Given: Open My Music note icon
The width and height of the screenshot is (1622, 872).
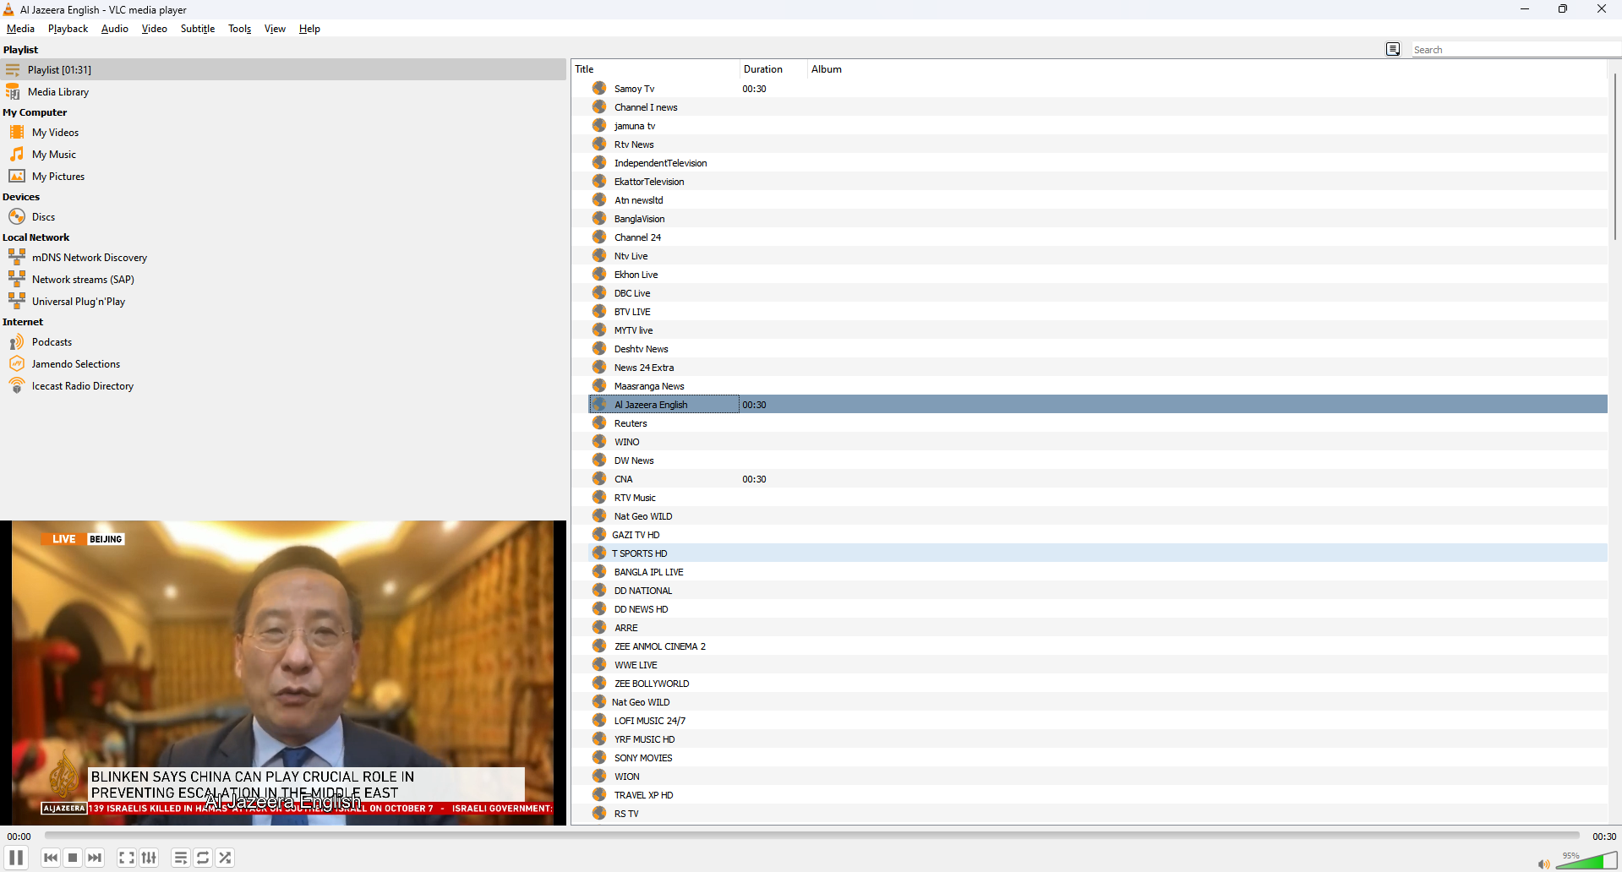Looking at the screenshot, I should tap(17, 154).
